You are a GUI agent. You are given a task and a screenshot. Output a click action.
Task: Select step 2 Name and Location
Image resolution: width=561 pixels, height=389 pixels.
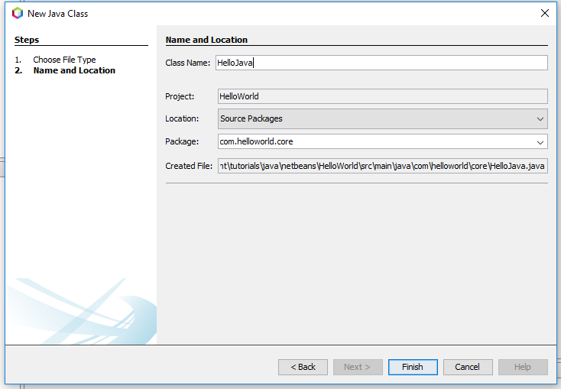pos(74,70)
